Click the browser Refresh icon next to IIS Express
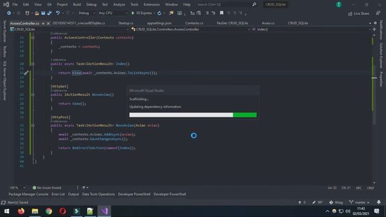 (x=159, y=13)
